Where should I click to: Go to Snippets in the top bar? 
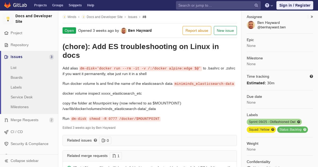click(75, 5)
